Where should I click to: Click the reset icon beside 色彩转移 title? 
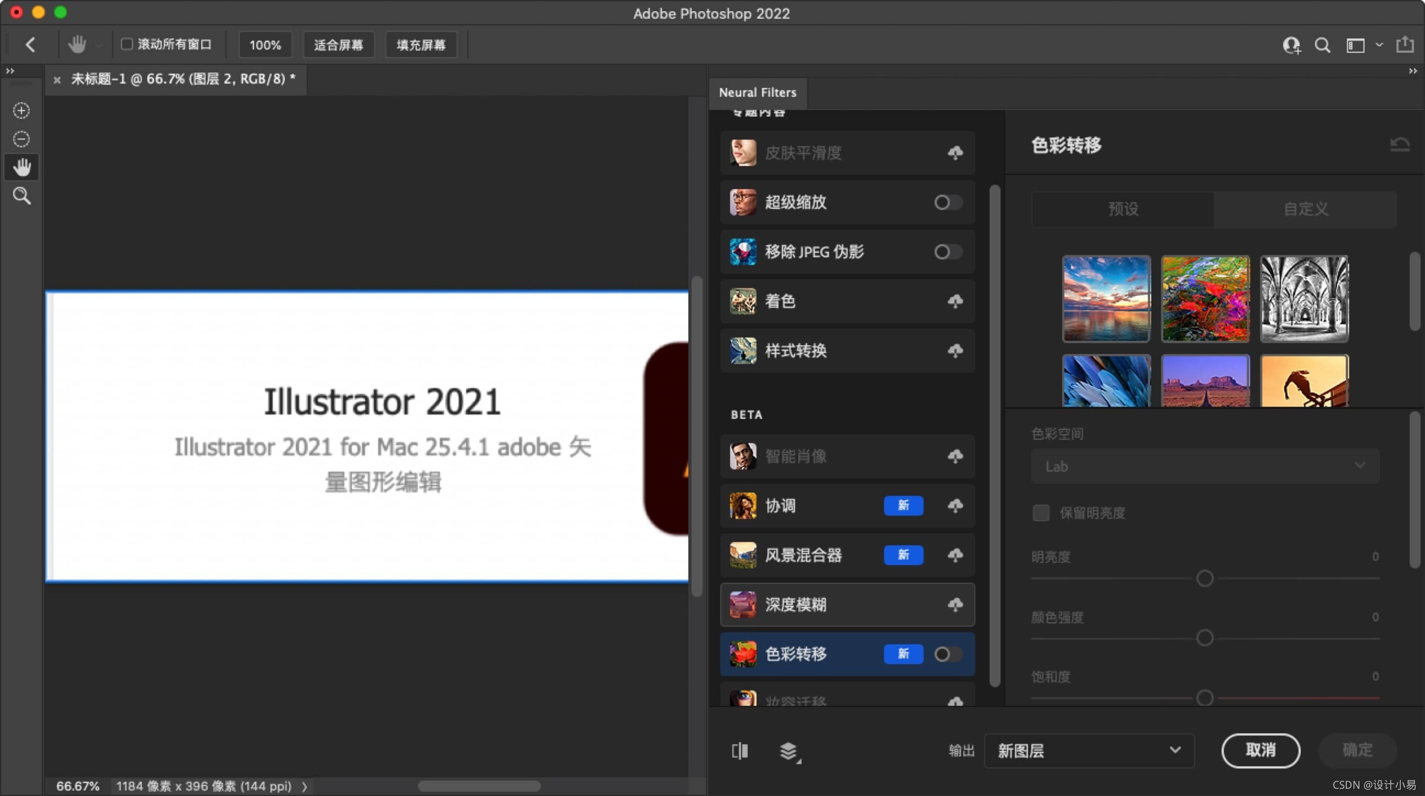point(1400,145)
